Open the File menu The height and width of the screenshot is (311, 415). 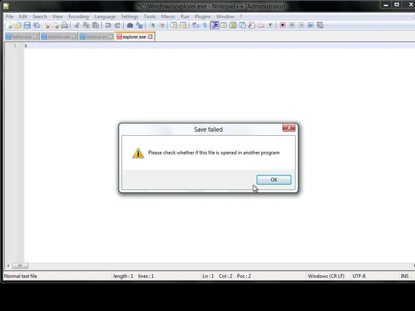click(10, 16)
